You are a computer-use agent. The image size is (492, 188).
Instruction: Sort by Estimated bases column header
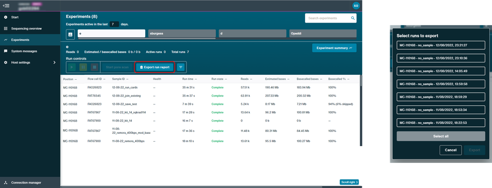277,79
